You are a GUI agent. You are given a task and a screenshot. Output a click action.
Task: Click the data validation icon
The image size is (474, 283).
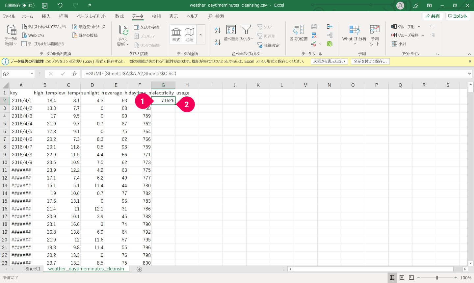pyautogui.click(x=313, y=44)
